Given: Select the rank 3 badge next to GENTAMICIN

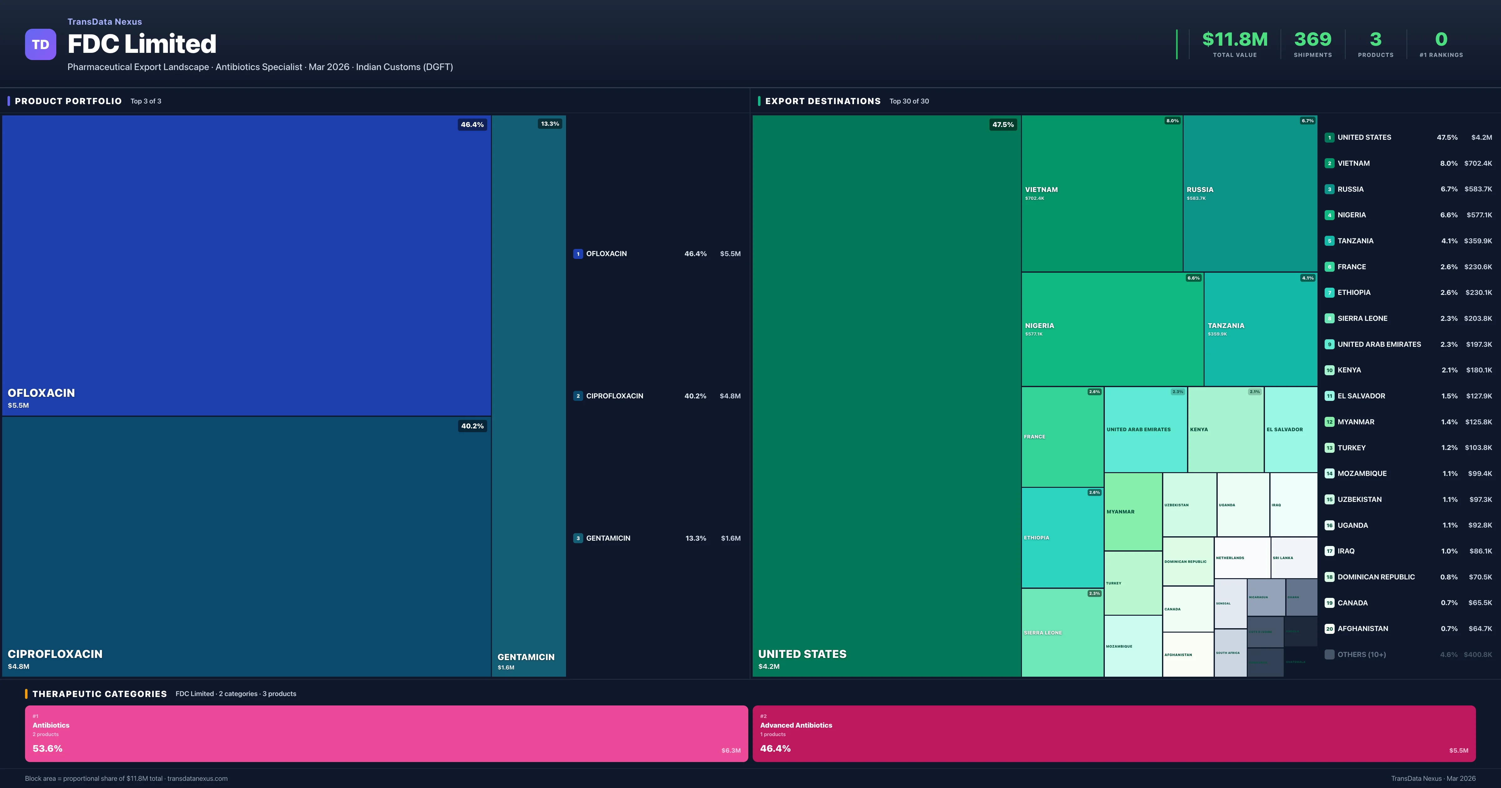Looking at the screenshot, I should [x=578, y=538].
